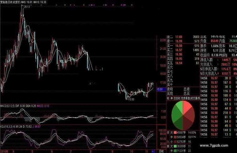237x153 pixels.
Task: Click the 买五 16.94 bid row
Action: 183,63
